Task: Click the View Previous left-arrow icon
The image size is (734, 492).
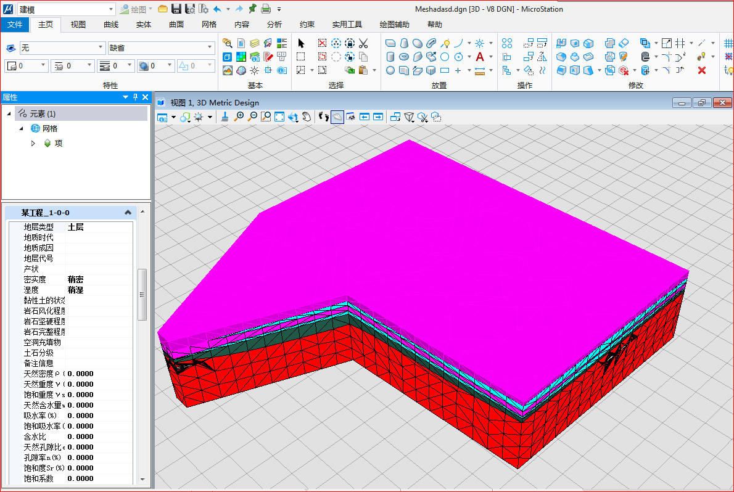Action: click(364, 117)
